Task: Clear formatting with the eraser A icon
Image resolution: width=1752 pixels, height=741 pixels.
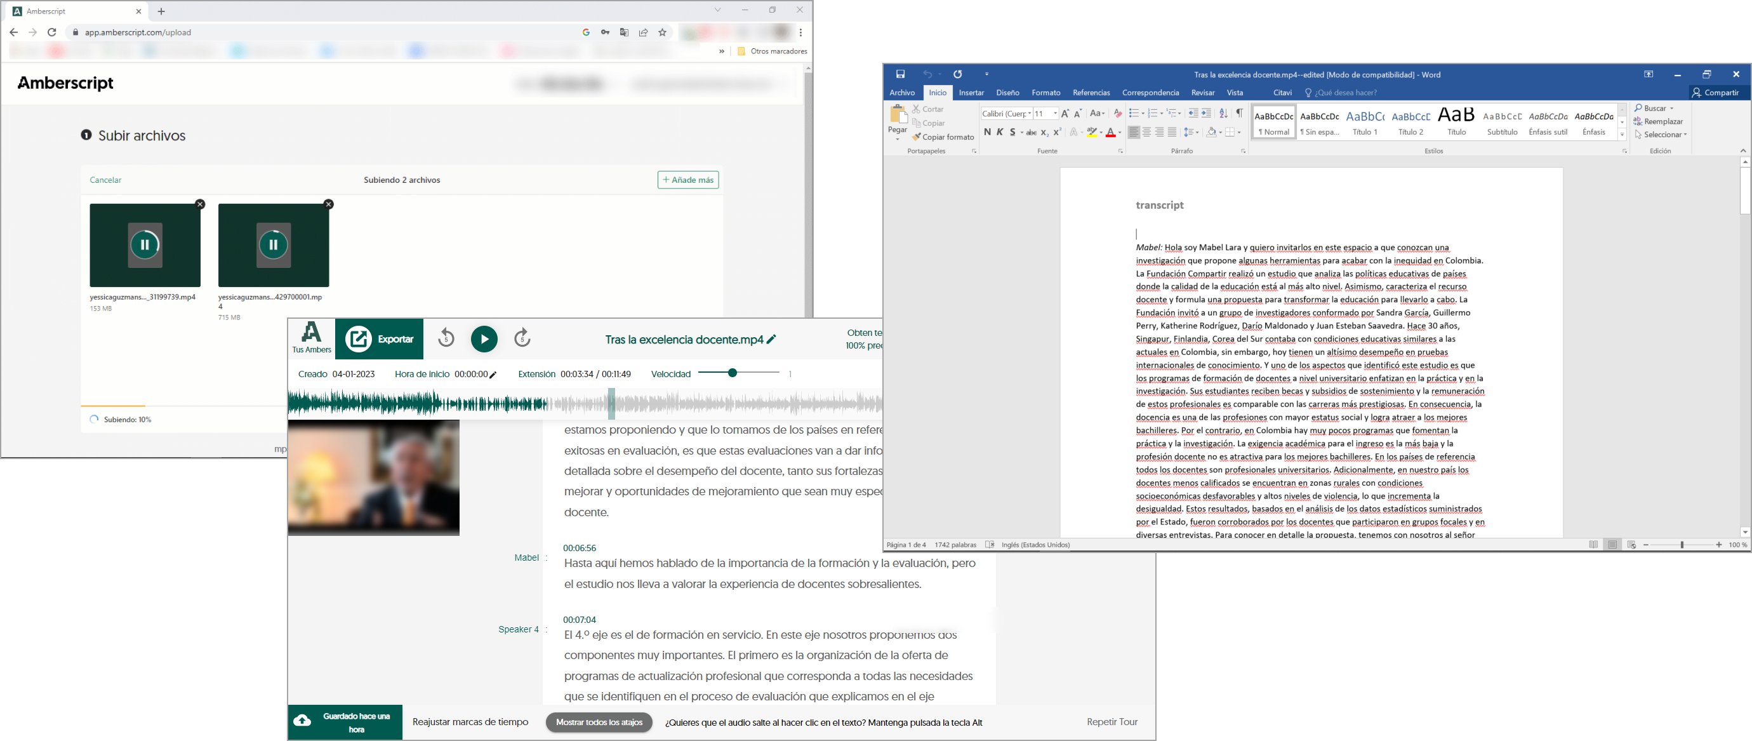Action: 1117,114
